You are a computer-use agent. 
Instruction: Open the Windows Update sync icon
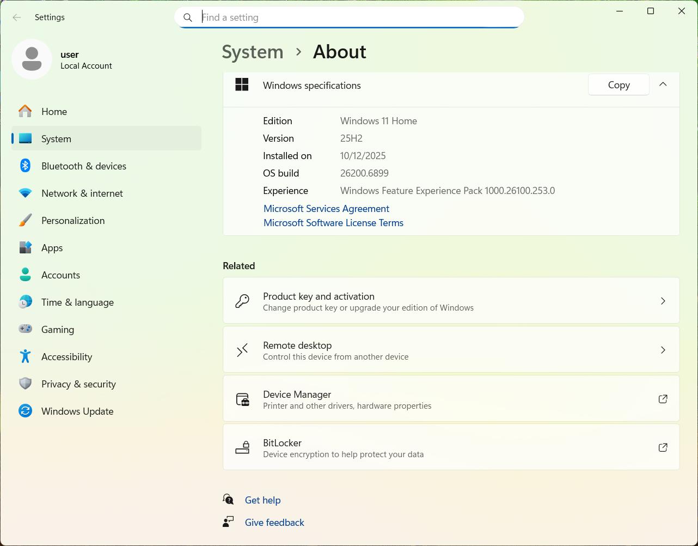pyautogui.click(x=25, y=411)
